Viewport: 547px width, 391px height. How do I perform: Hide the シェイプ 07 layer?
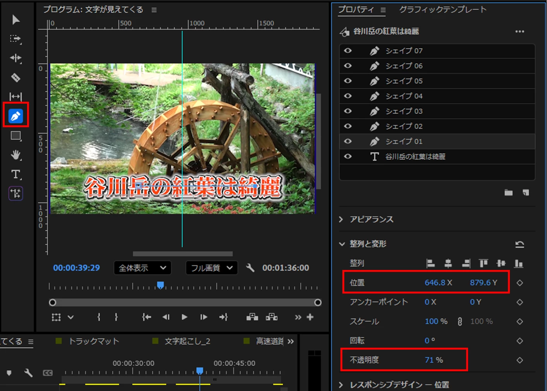(x=348, y=51)
